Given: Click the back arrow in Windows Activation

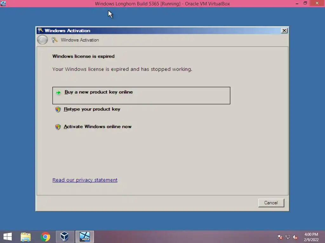Looking at the screenshot, I should [x=43, y=40].
